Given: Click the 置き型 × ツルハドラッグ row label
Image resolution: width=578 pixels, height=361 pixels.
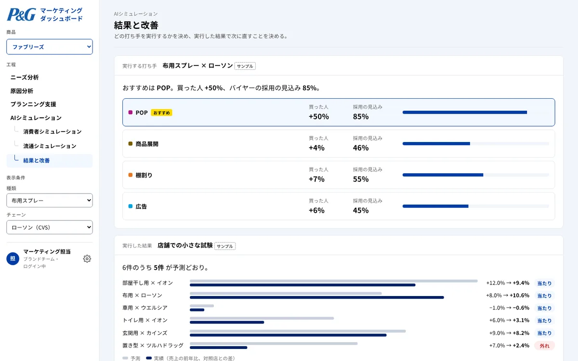Looking at the screenshot, I should [x=153, y=346].
